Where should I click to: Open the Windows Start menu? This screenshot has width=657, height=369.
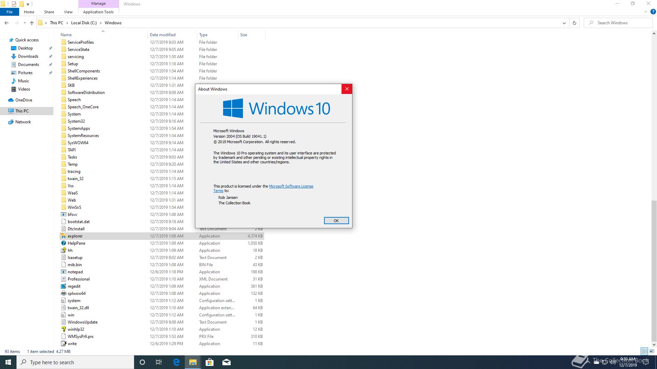pyautogui.click(x=8, y=362)
